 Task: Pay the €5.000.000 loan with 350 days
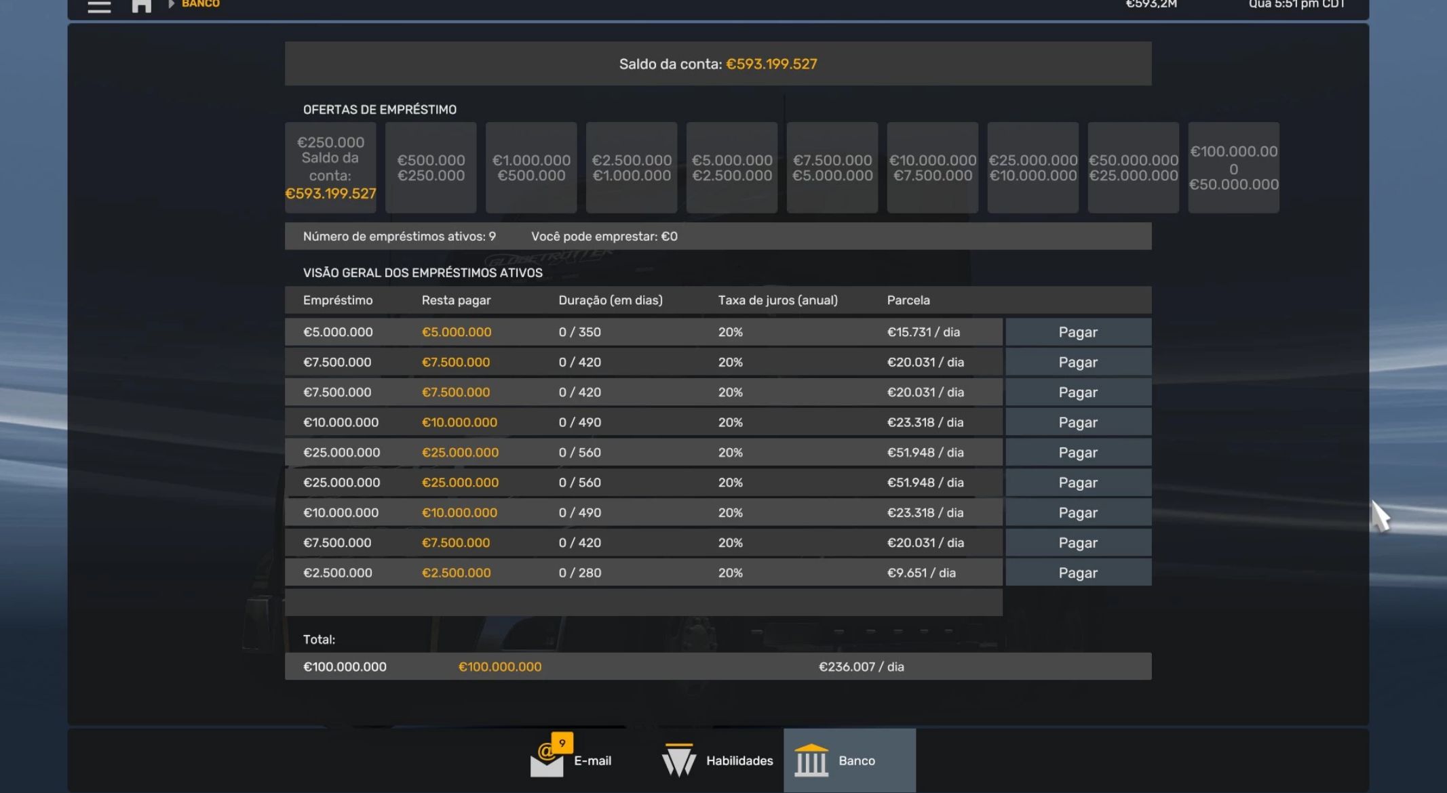pos(1077,332)
